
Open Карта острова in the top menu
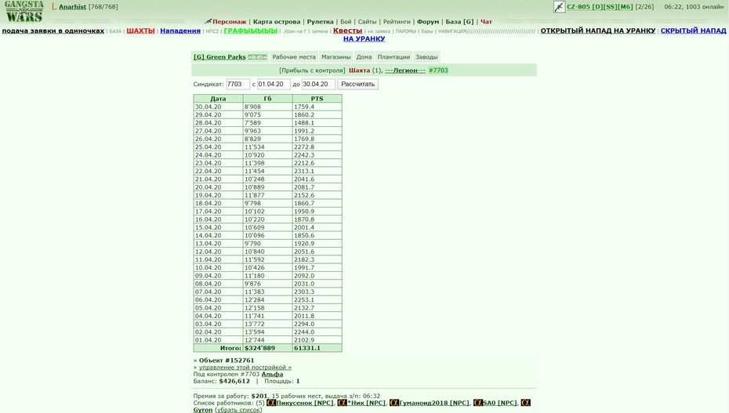point(277,22)
